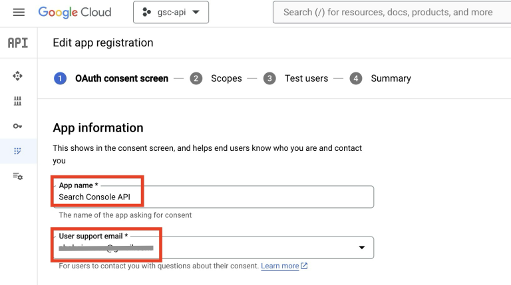Expand the User support email dropdown
This screenshot has width=511, height=285.
point(213,248)
